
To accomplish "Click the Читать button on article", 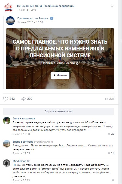I will pyautogui.click(x=60, y=75).
